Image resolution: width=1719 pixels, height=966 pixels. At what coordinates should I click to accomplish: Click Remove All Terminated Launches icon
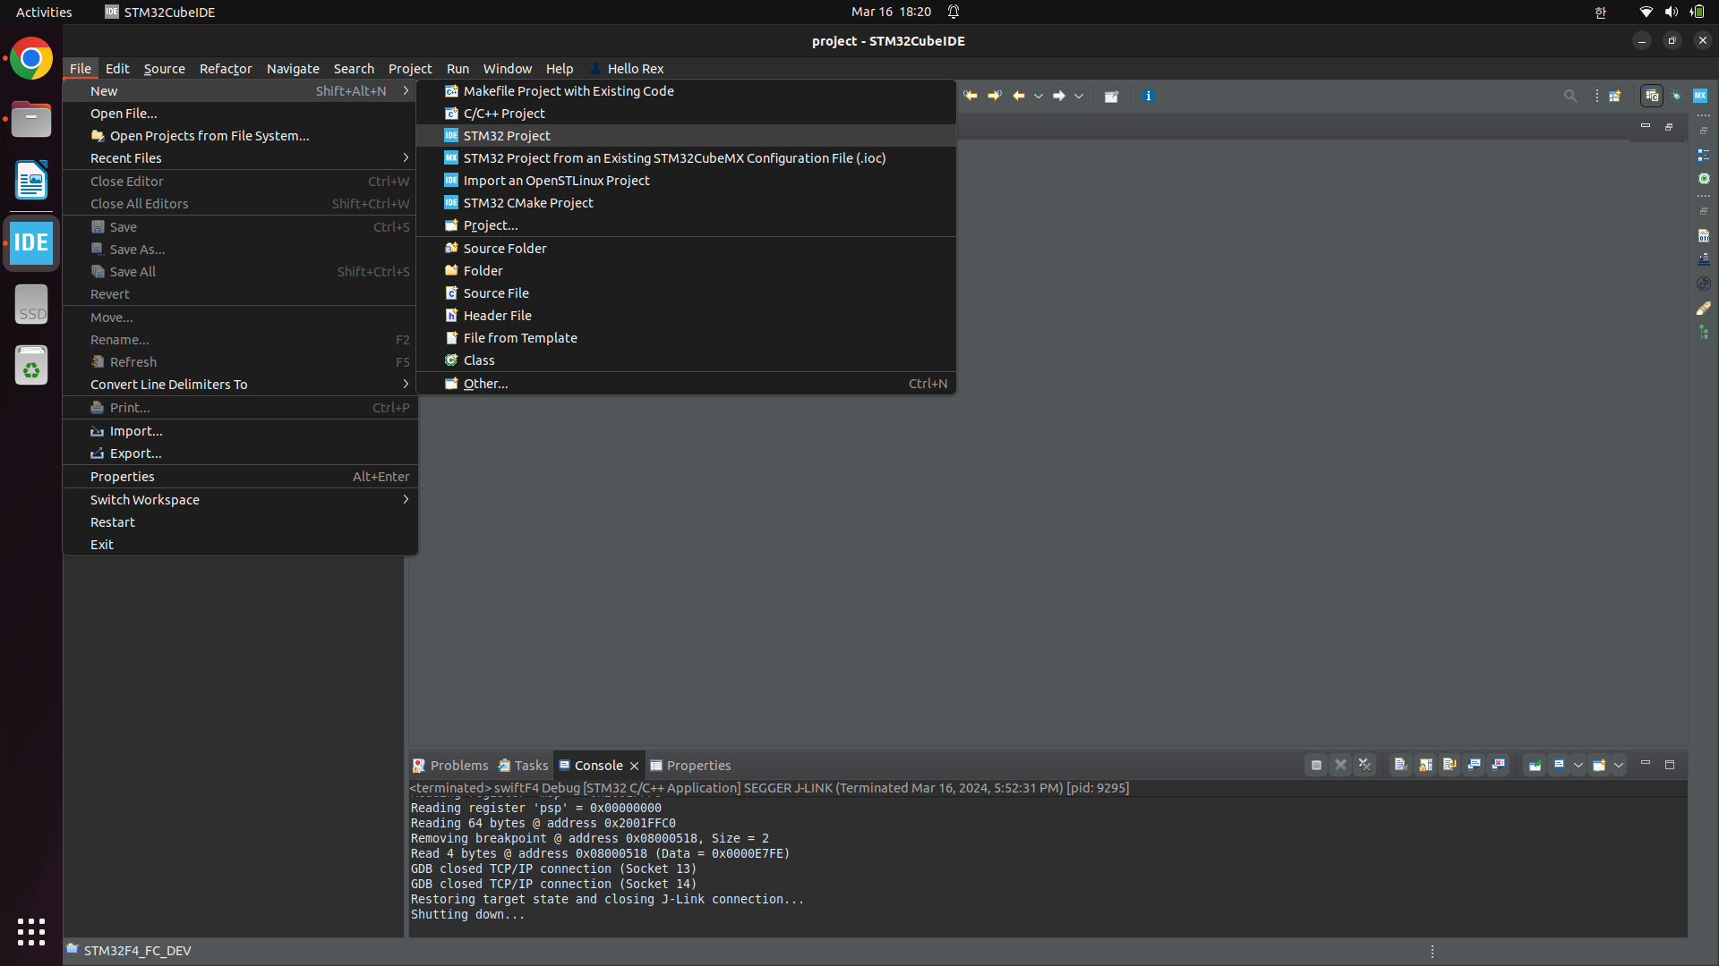point(1364,765)
